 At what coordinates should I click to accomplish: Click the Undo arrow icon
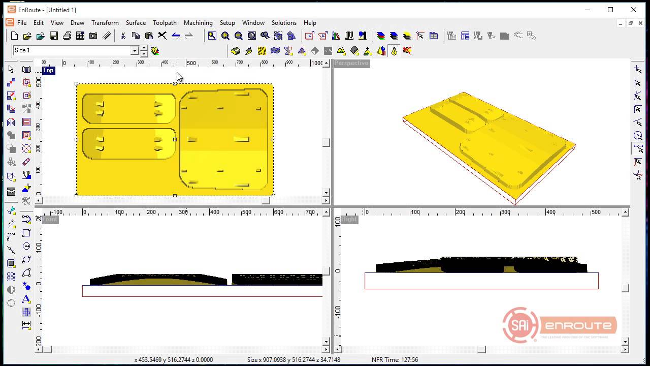point(176,36)
